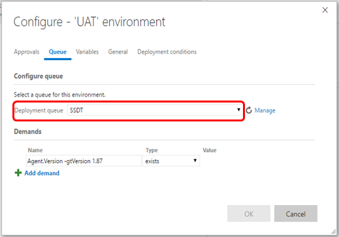
Task: Click the Manage queues link
Action: pos(265,110)
